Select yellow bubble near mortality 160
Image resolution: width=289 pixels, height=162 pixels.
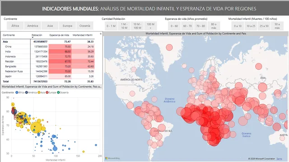(84, 152)
